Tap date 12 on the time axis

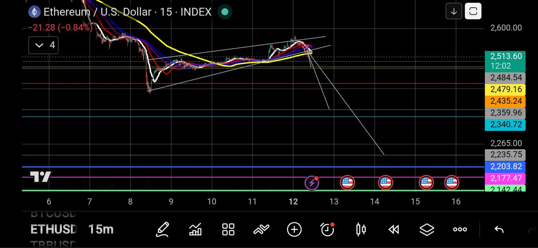(293, 202)
